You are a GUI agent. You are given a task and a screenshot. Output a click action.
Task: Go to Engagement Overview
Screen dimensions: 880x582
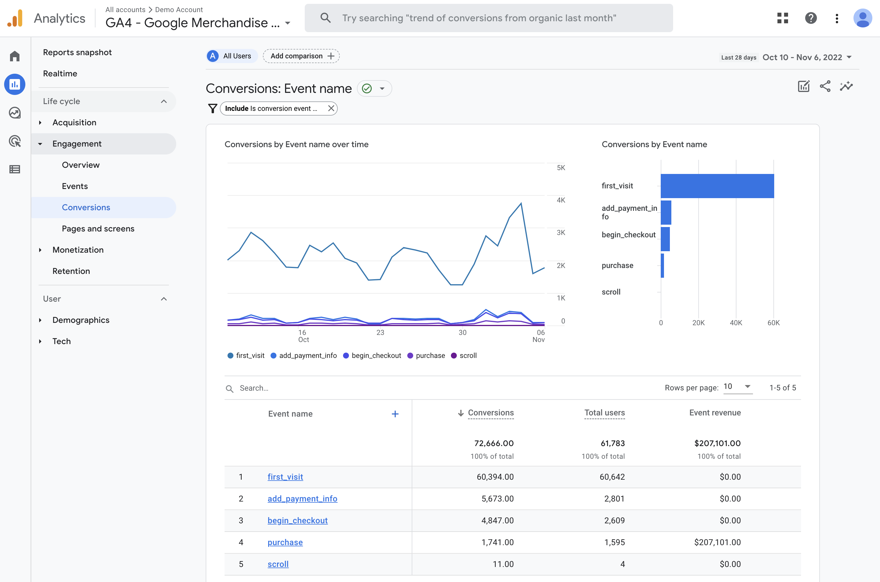(80, 165)
